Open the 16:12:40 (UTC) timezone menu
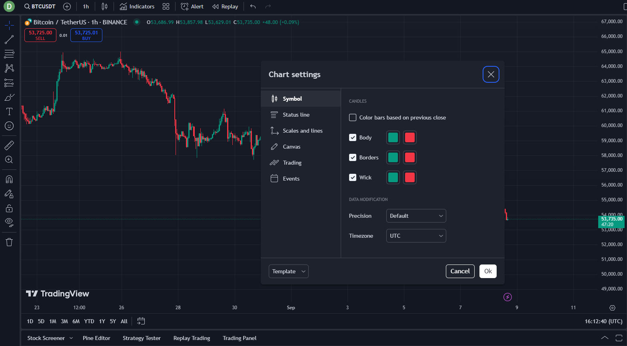 tap(603, 321)
